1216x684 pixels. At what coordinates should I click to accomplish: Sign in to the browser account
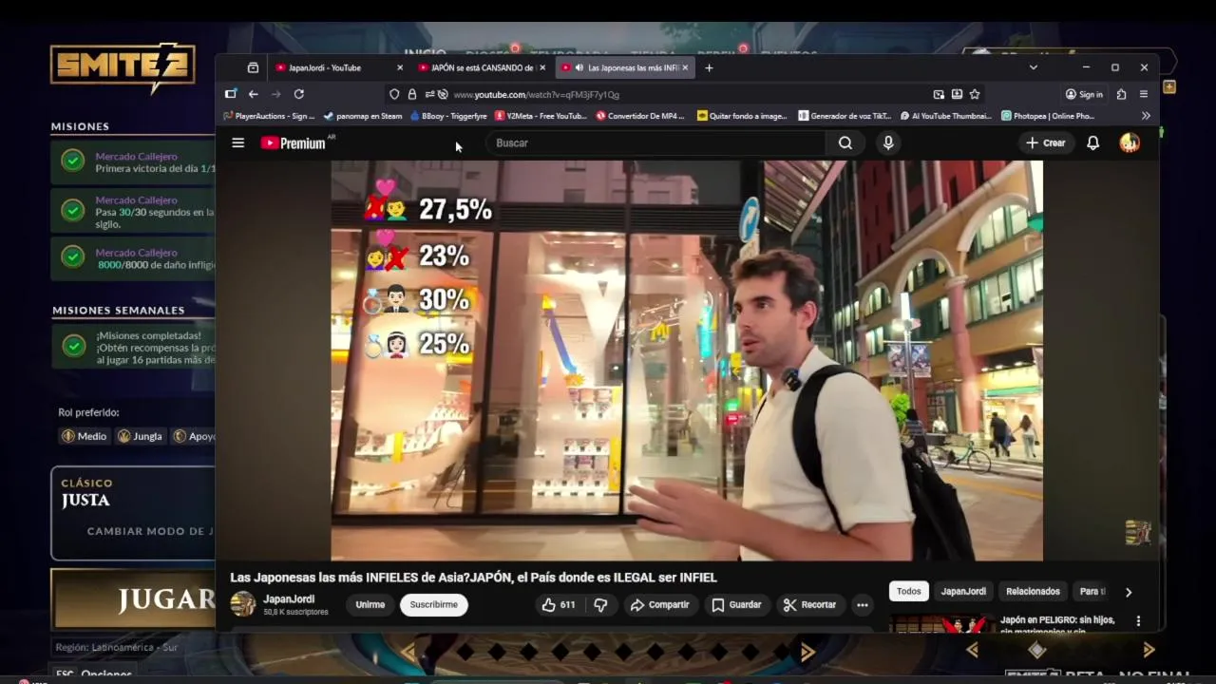pyautogui.click(x=1084, y=94)
